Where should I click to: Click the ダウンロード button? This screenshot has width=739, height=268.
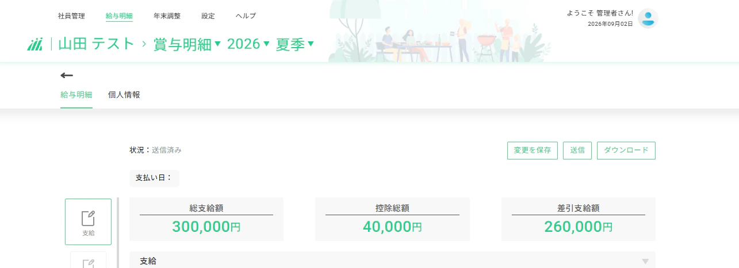click(626, 150)
